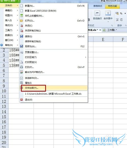The image size is (127, 148).
Task: Click the icon beside 新建 Excel 2007/2010 文件
Action: 22,11
